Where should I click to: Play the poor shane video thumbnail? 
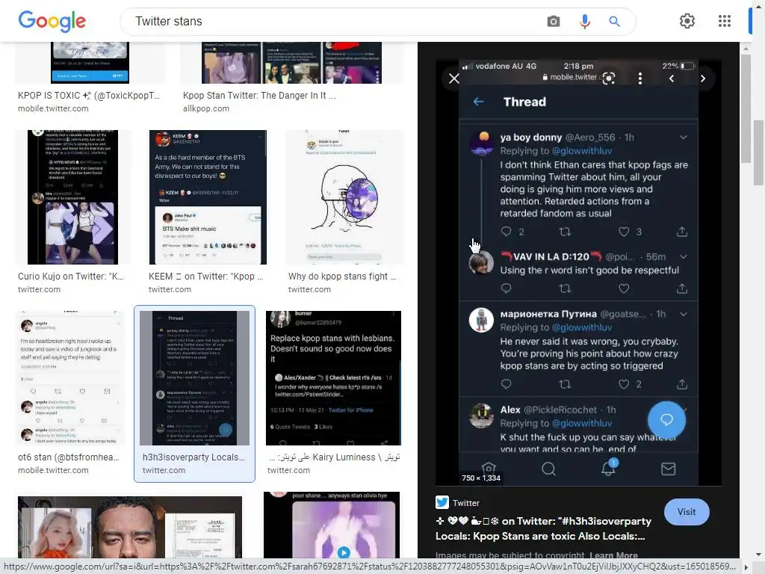click(344, 552)
